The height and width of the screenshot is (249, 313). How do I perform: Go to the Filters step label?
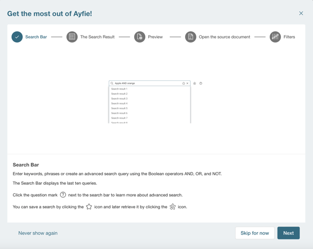pyautogui.click(x=289, y=37)
